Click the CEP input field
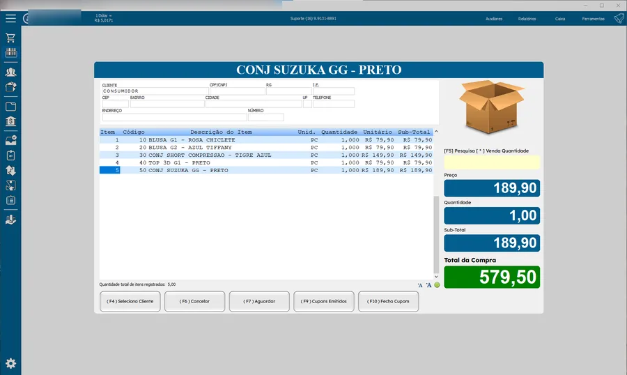Image resolution: width=627 pixels, height=375 pixels. [115, 104]
